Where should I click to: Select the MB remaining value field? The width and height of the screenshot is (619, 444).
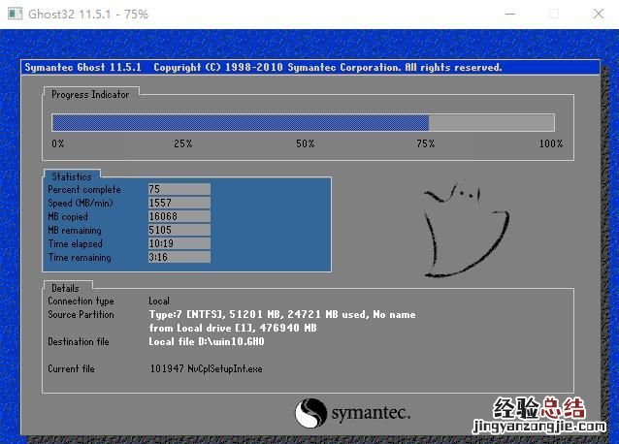179,231
